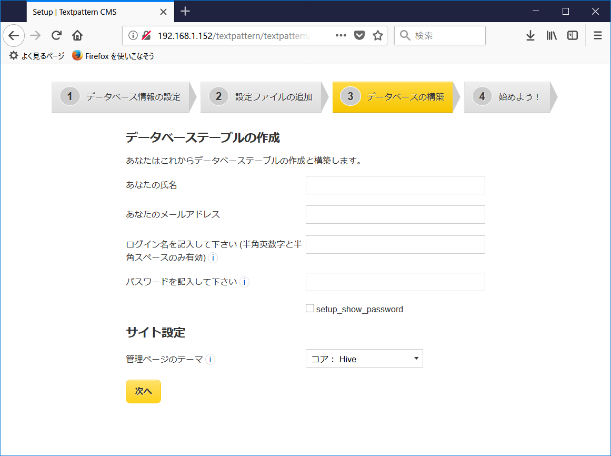The image size is (611, 456).
Task: Click the Reload page icon
Action: click(56, 35)
